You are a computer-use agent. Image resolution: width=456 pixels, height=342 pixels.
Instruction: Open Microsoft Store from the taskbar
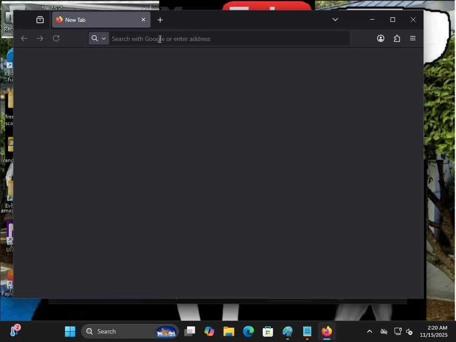268,331
